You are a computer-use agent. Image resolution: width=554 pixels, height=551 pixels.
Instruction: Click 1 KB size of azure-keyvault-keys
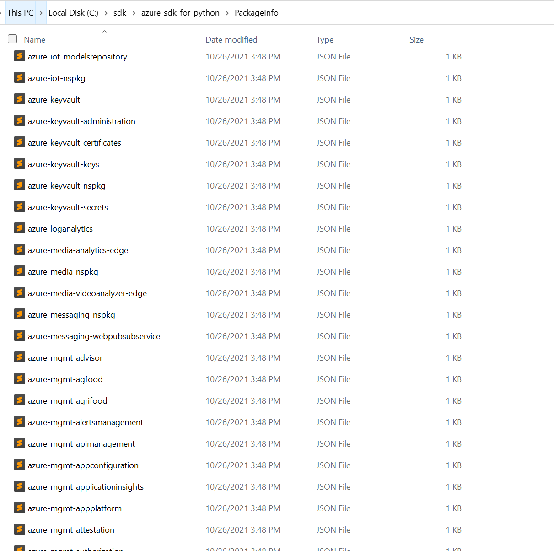pos(454,164)
